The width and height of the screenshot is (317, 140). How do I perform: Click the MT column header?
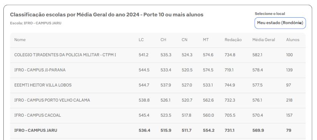[x=206, y=40]
